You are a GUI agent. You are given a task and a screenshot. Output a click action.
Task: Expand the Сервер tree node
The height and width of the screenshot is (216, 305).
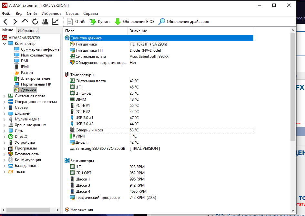point(4,108)
